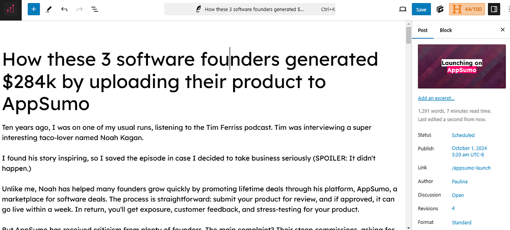Click the command palette title bar
510x230 pixels.
pos(250,9)
